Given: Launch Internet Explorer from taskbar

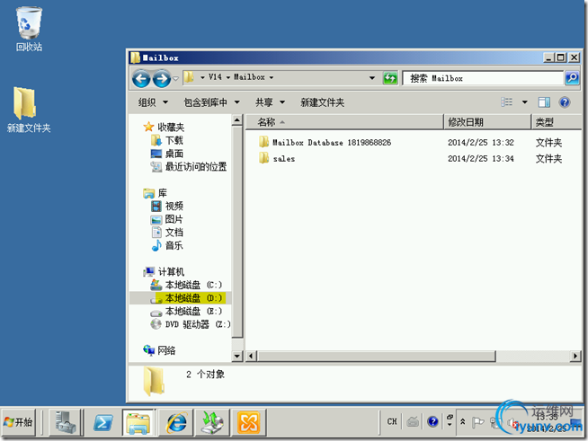Looking at the screenshot, I should [175, 422].
